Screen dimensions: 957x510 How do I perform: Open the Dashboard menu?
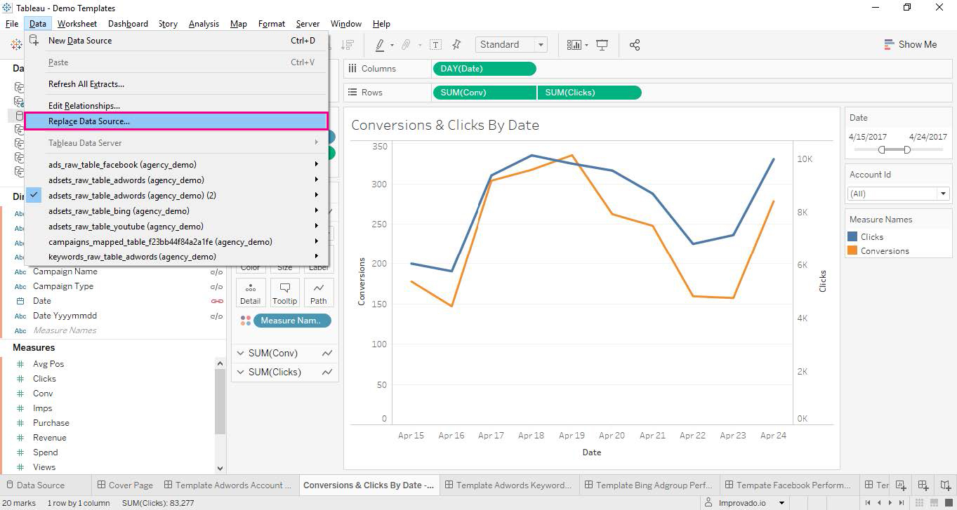(128, 24)
